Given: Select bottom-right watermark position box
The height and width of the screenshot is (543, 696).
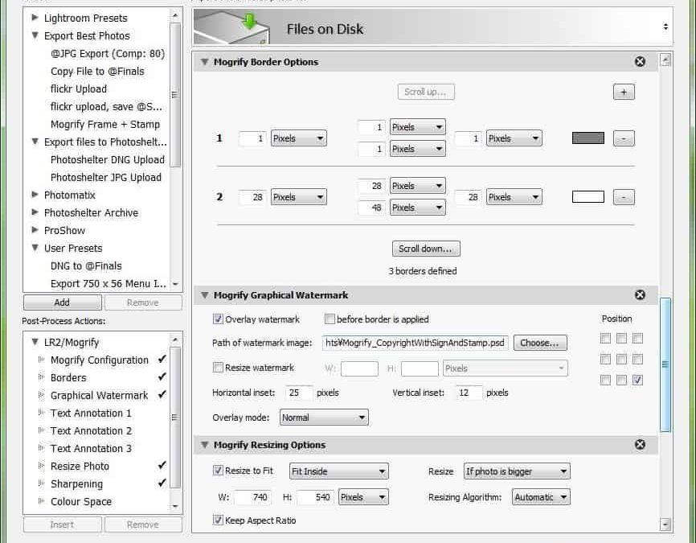Looking at the screenshot, I should click(637, 381).
